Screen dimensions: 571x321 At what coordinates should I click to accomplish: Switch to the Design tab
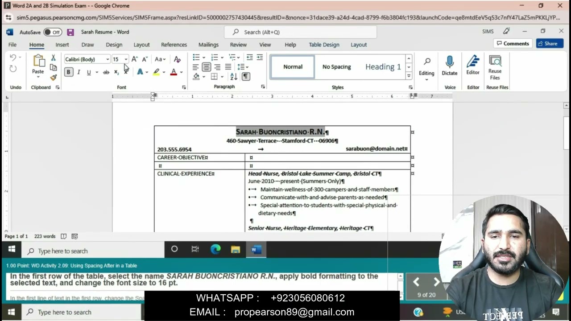[114, 45]
